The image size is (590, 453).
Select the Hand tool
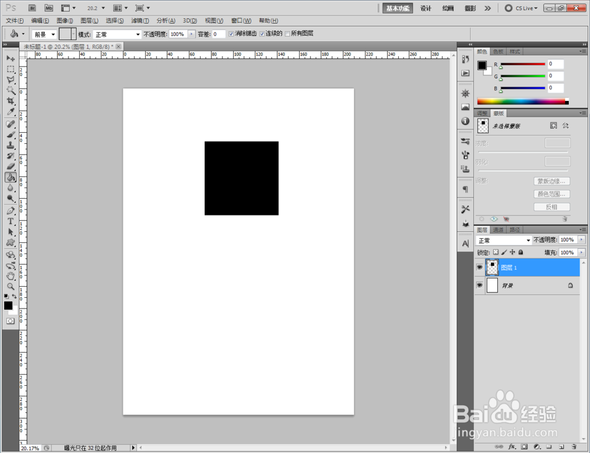point(11,276)
